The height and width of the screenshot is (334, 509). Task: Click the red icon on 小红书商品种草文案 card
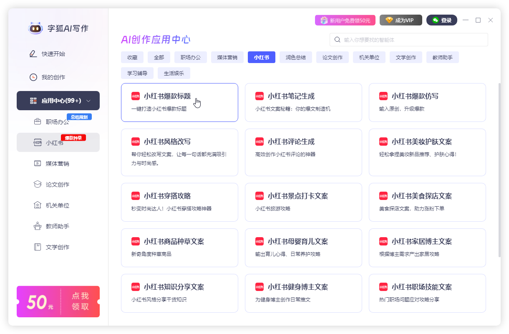click(x=136, y=241)
